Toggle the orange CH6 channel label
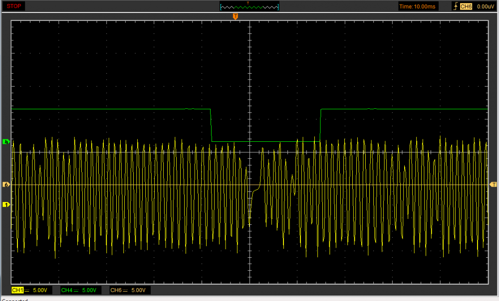 116,290
